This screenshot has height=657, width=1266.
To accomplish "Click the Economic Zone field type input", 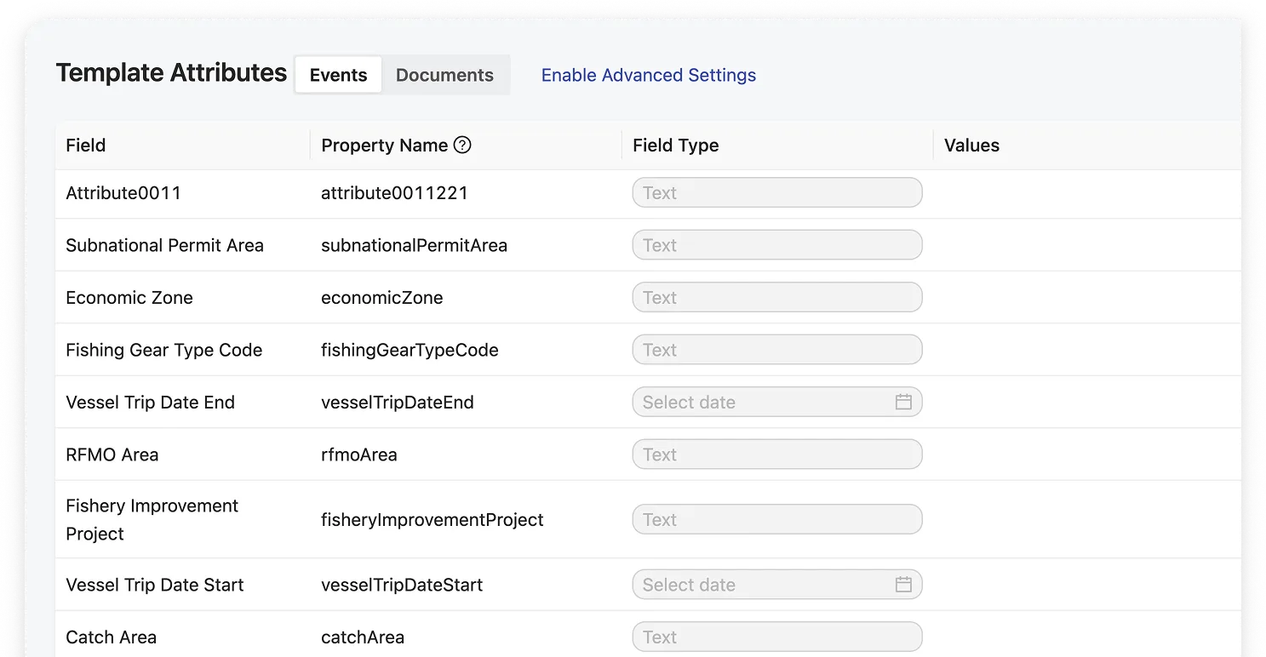I will (x=776, y=298).
